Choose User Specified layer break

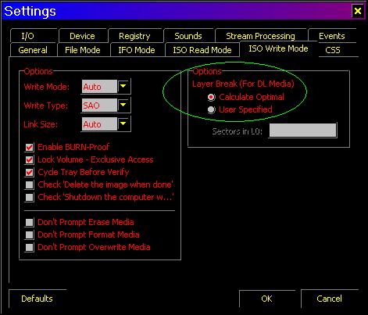point(211,109)
